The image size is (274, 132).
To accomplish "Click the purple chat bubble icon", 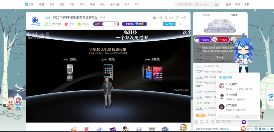I will coord(244,122).
